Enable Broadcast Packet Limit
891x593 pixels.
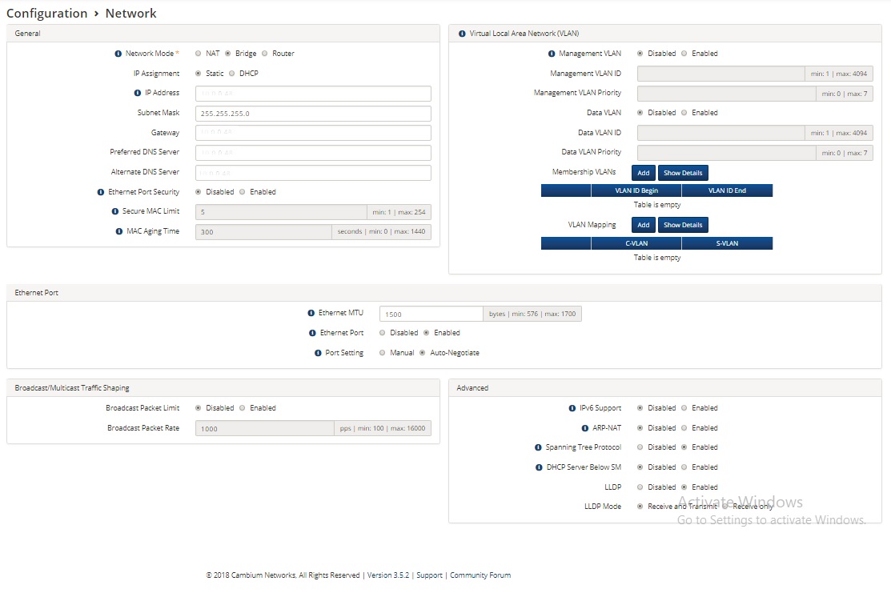(x=243, y=408)
